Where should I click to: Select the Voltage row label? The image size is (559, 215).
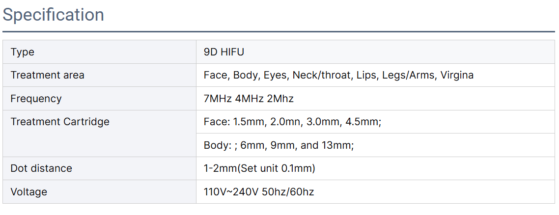(x=29, y=192)
